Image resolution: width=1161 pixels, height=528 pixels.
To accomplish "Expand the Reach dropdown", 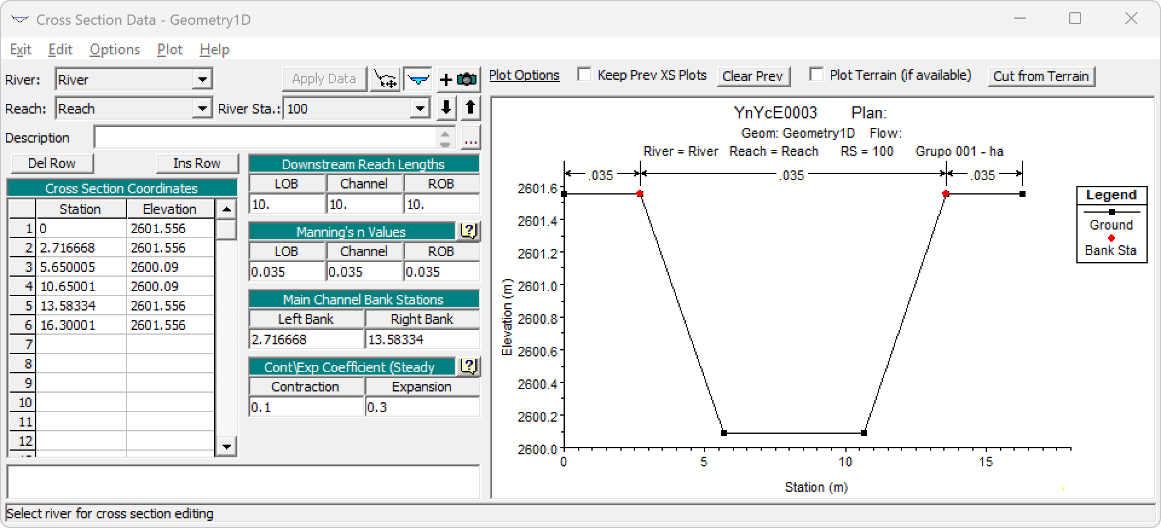I will (203, 109).
